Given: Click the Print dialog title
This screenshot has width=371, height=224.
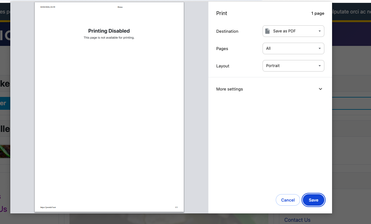Looking at the screenshot, I should (x=222, y=13).
